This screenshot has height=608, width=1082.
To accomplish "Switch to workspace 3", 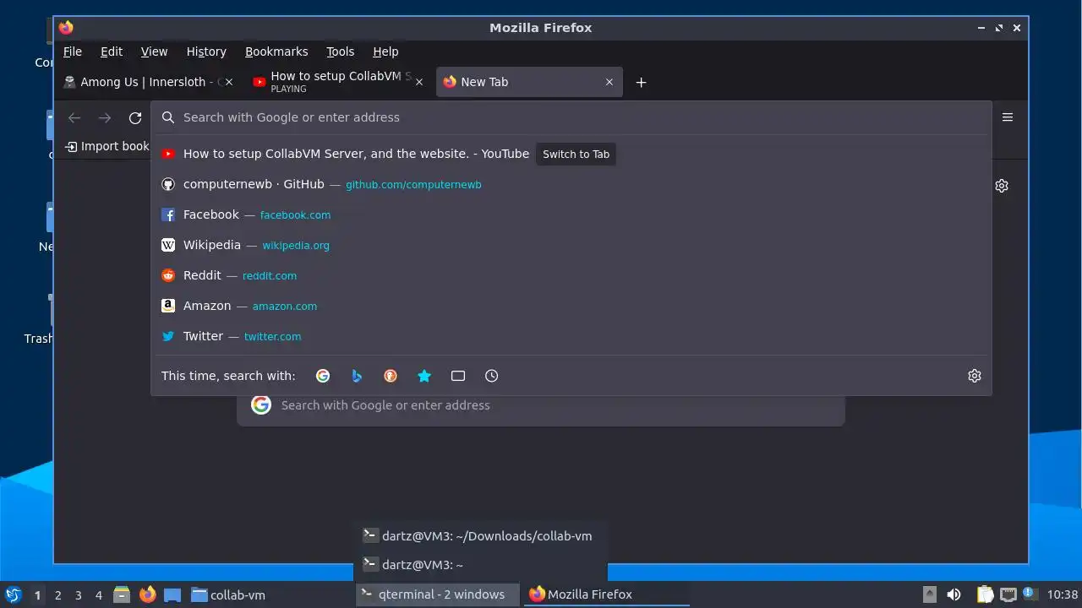I will (x=79, y=594).
